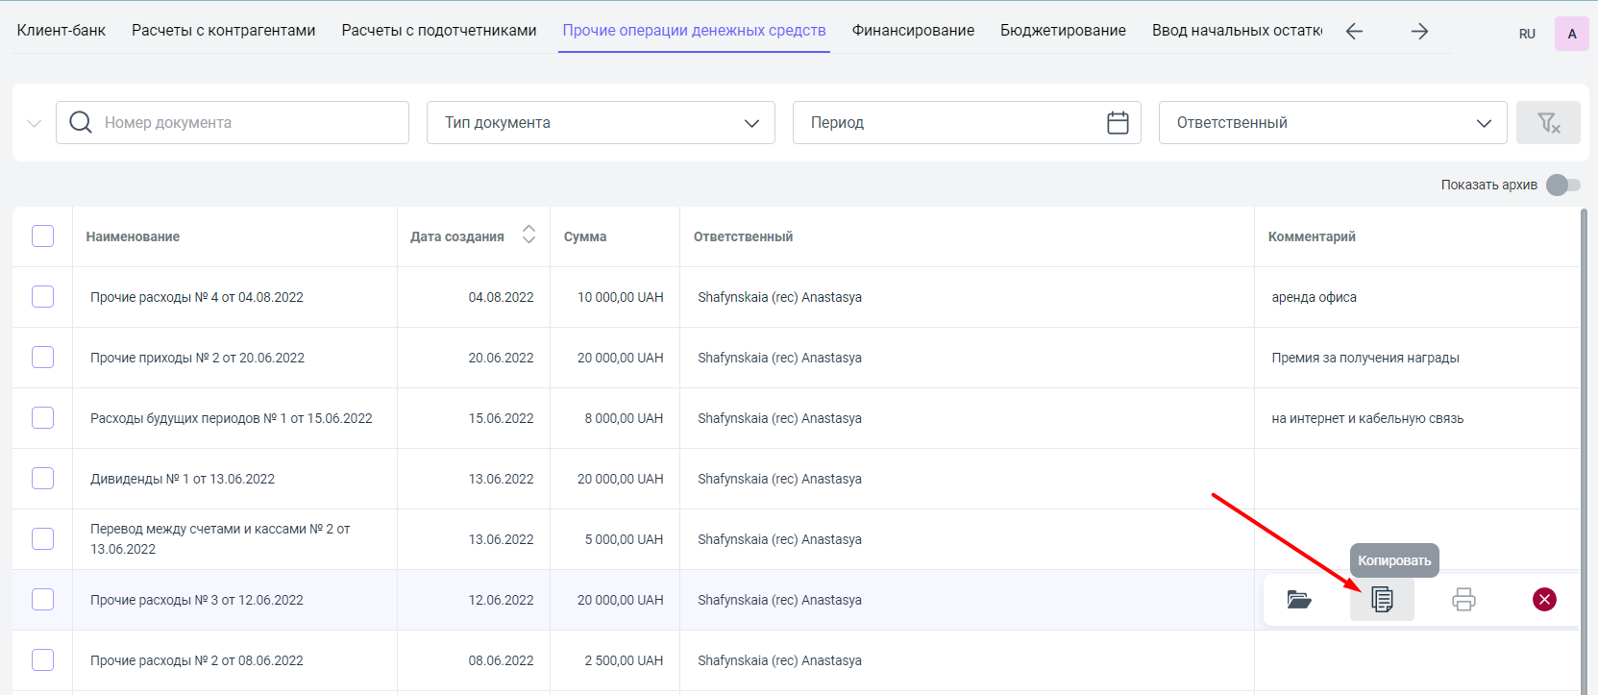Image resolution: width=1598 pixels, height=695 pixels.
Task: Select checkbox for Дивиденды № 1 row
Action: point(42,479)
